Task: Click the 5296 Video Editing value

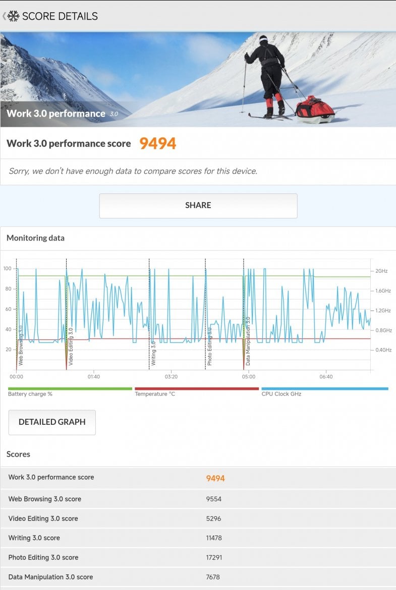Action: pos(214,518)
